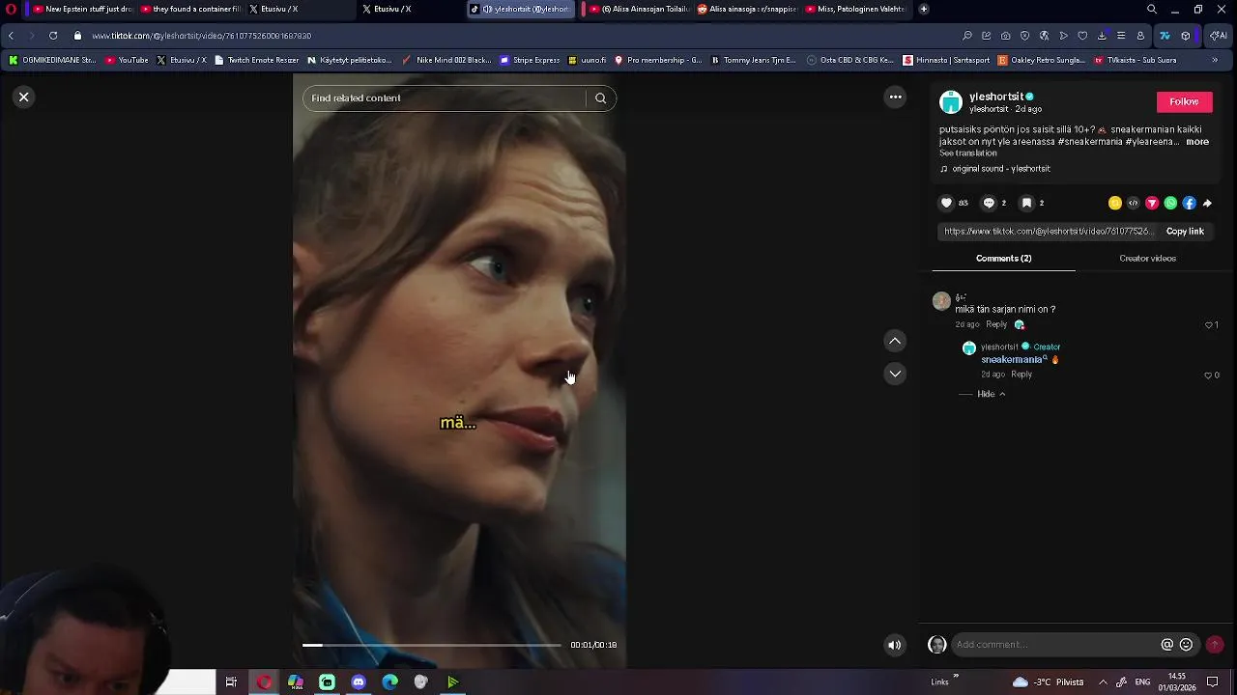Screen dimensions: 1237x695
Task: Like the 'mikä tän sarjan nimi on ?' comment
Action: 1209,325
